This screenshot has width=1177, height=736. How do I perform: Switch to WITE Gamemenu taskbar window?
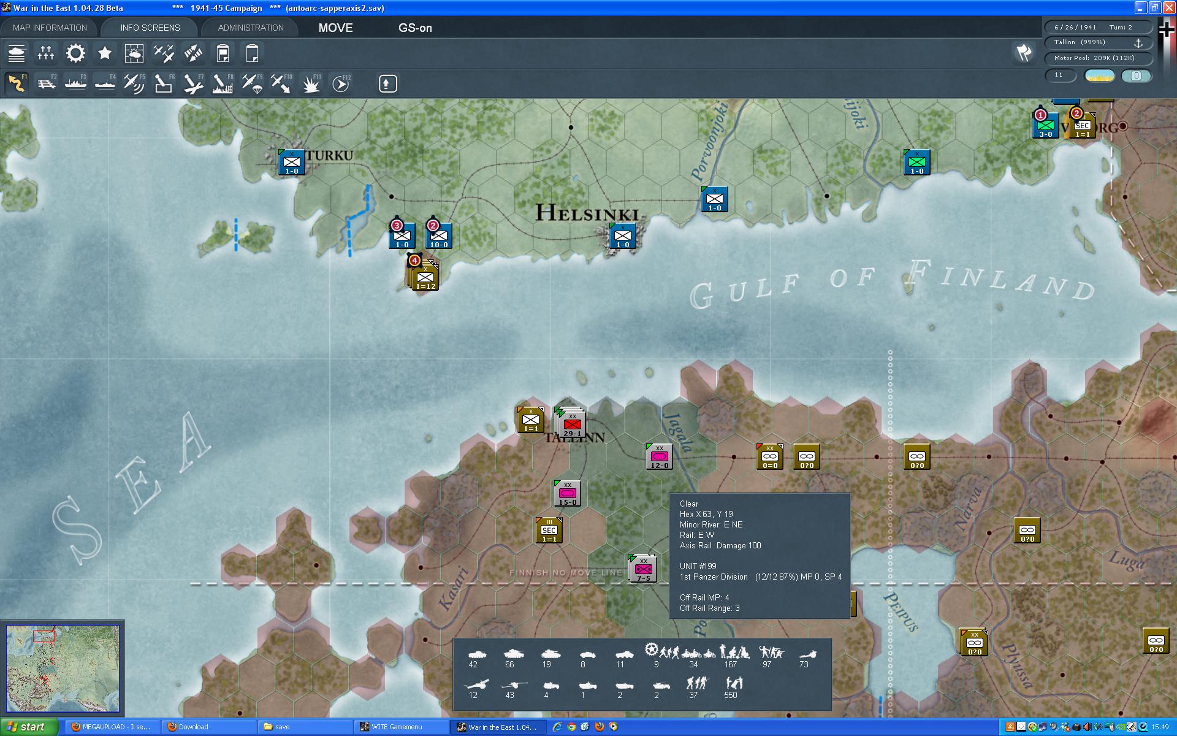click(401, 727)
